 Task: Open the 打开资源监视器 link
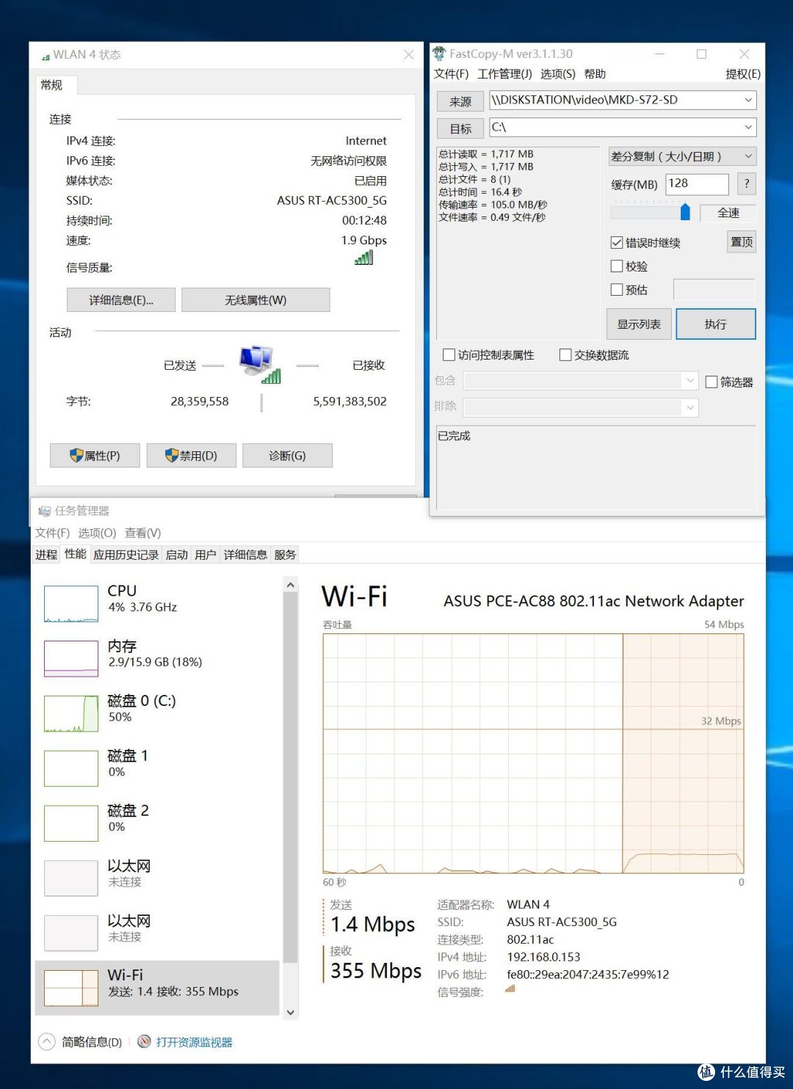[194, 1042]
